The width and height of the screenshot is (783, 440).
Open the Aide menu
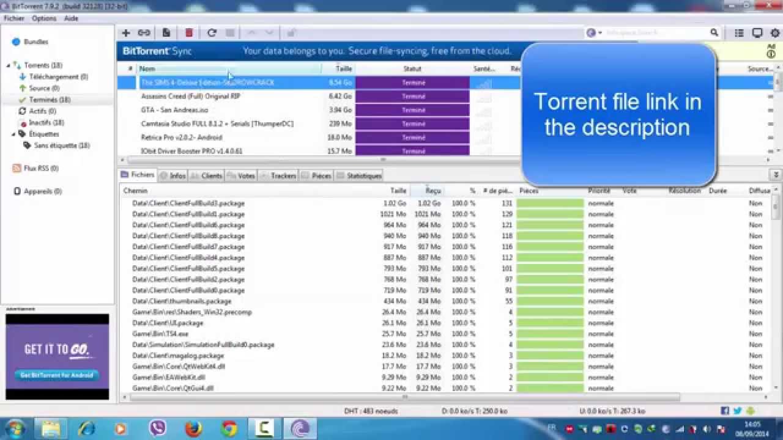tap(71, 18)
